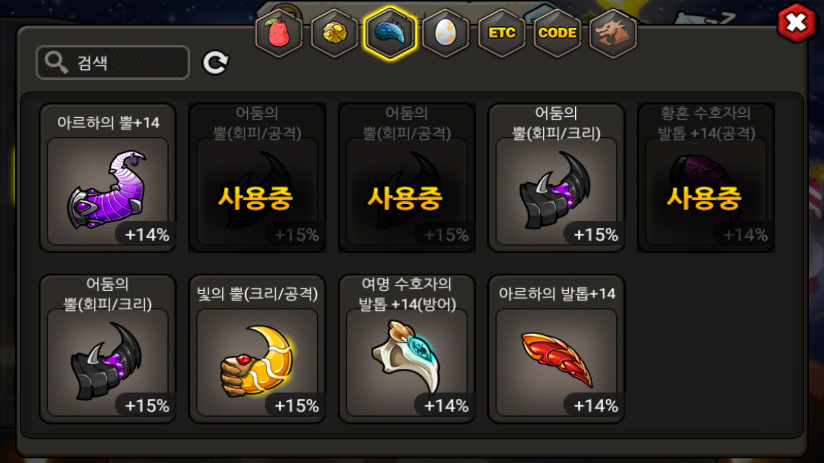
Task: Select the red 아르하의 발톱+14 claw
Action: coord(556,349)
